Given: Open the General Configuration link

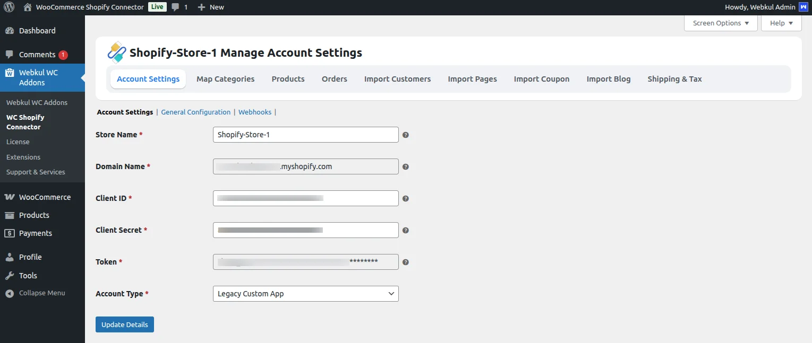Looking at the screenshot, I should 195,112.
